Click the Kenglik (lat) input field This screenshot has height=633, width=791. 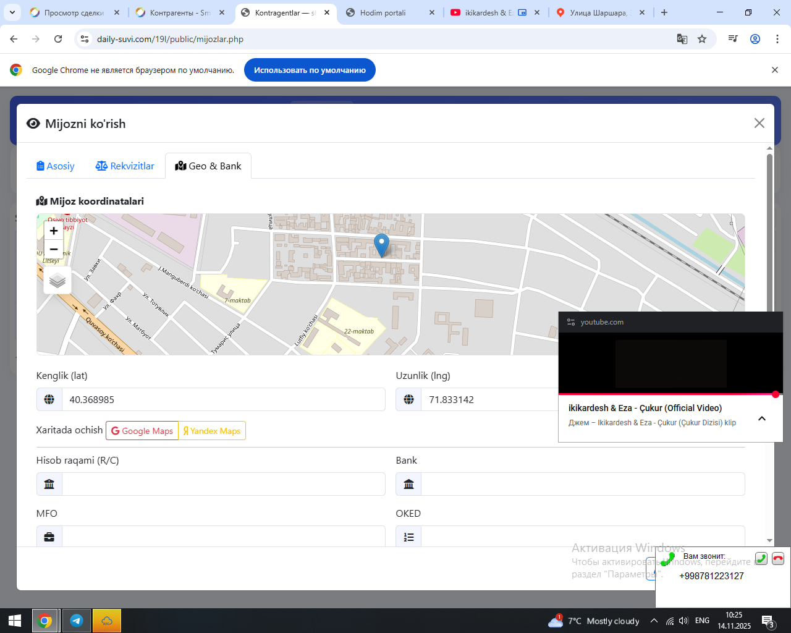tap(223, 399)
